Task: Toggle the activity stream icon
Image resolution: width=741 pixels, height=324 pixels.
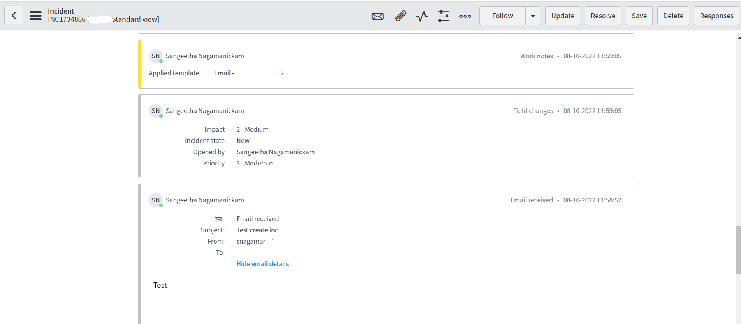Action: [x=422, y=16]
